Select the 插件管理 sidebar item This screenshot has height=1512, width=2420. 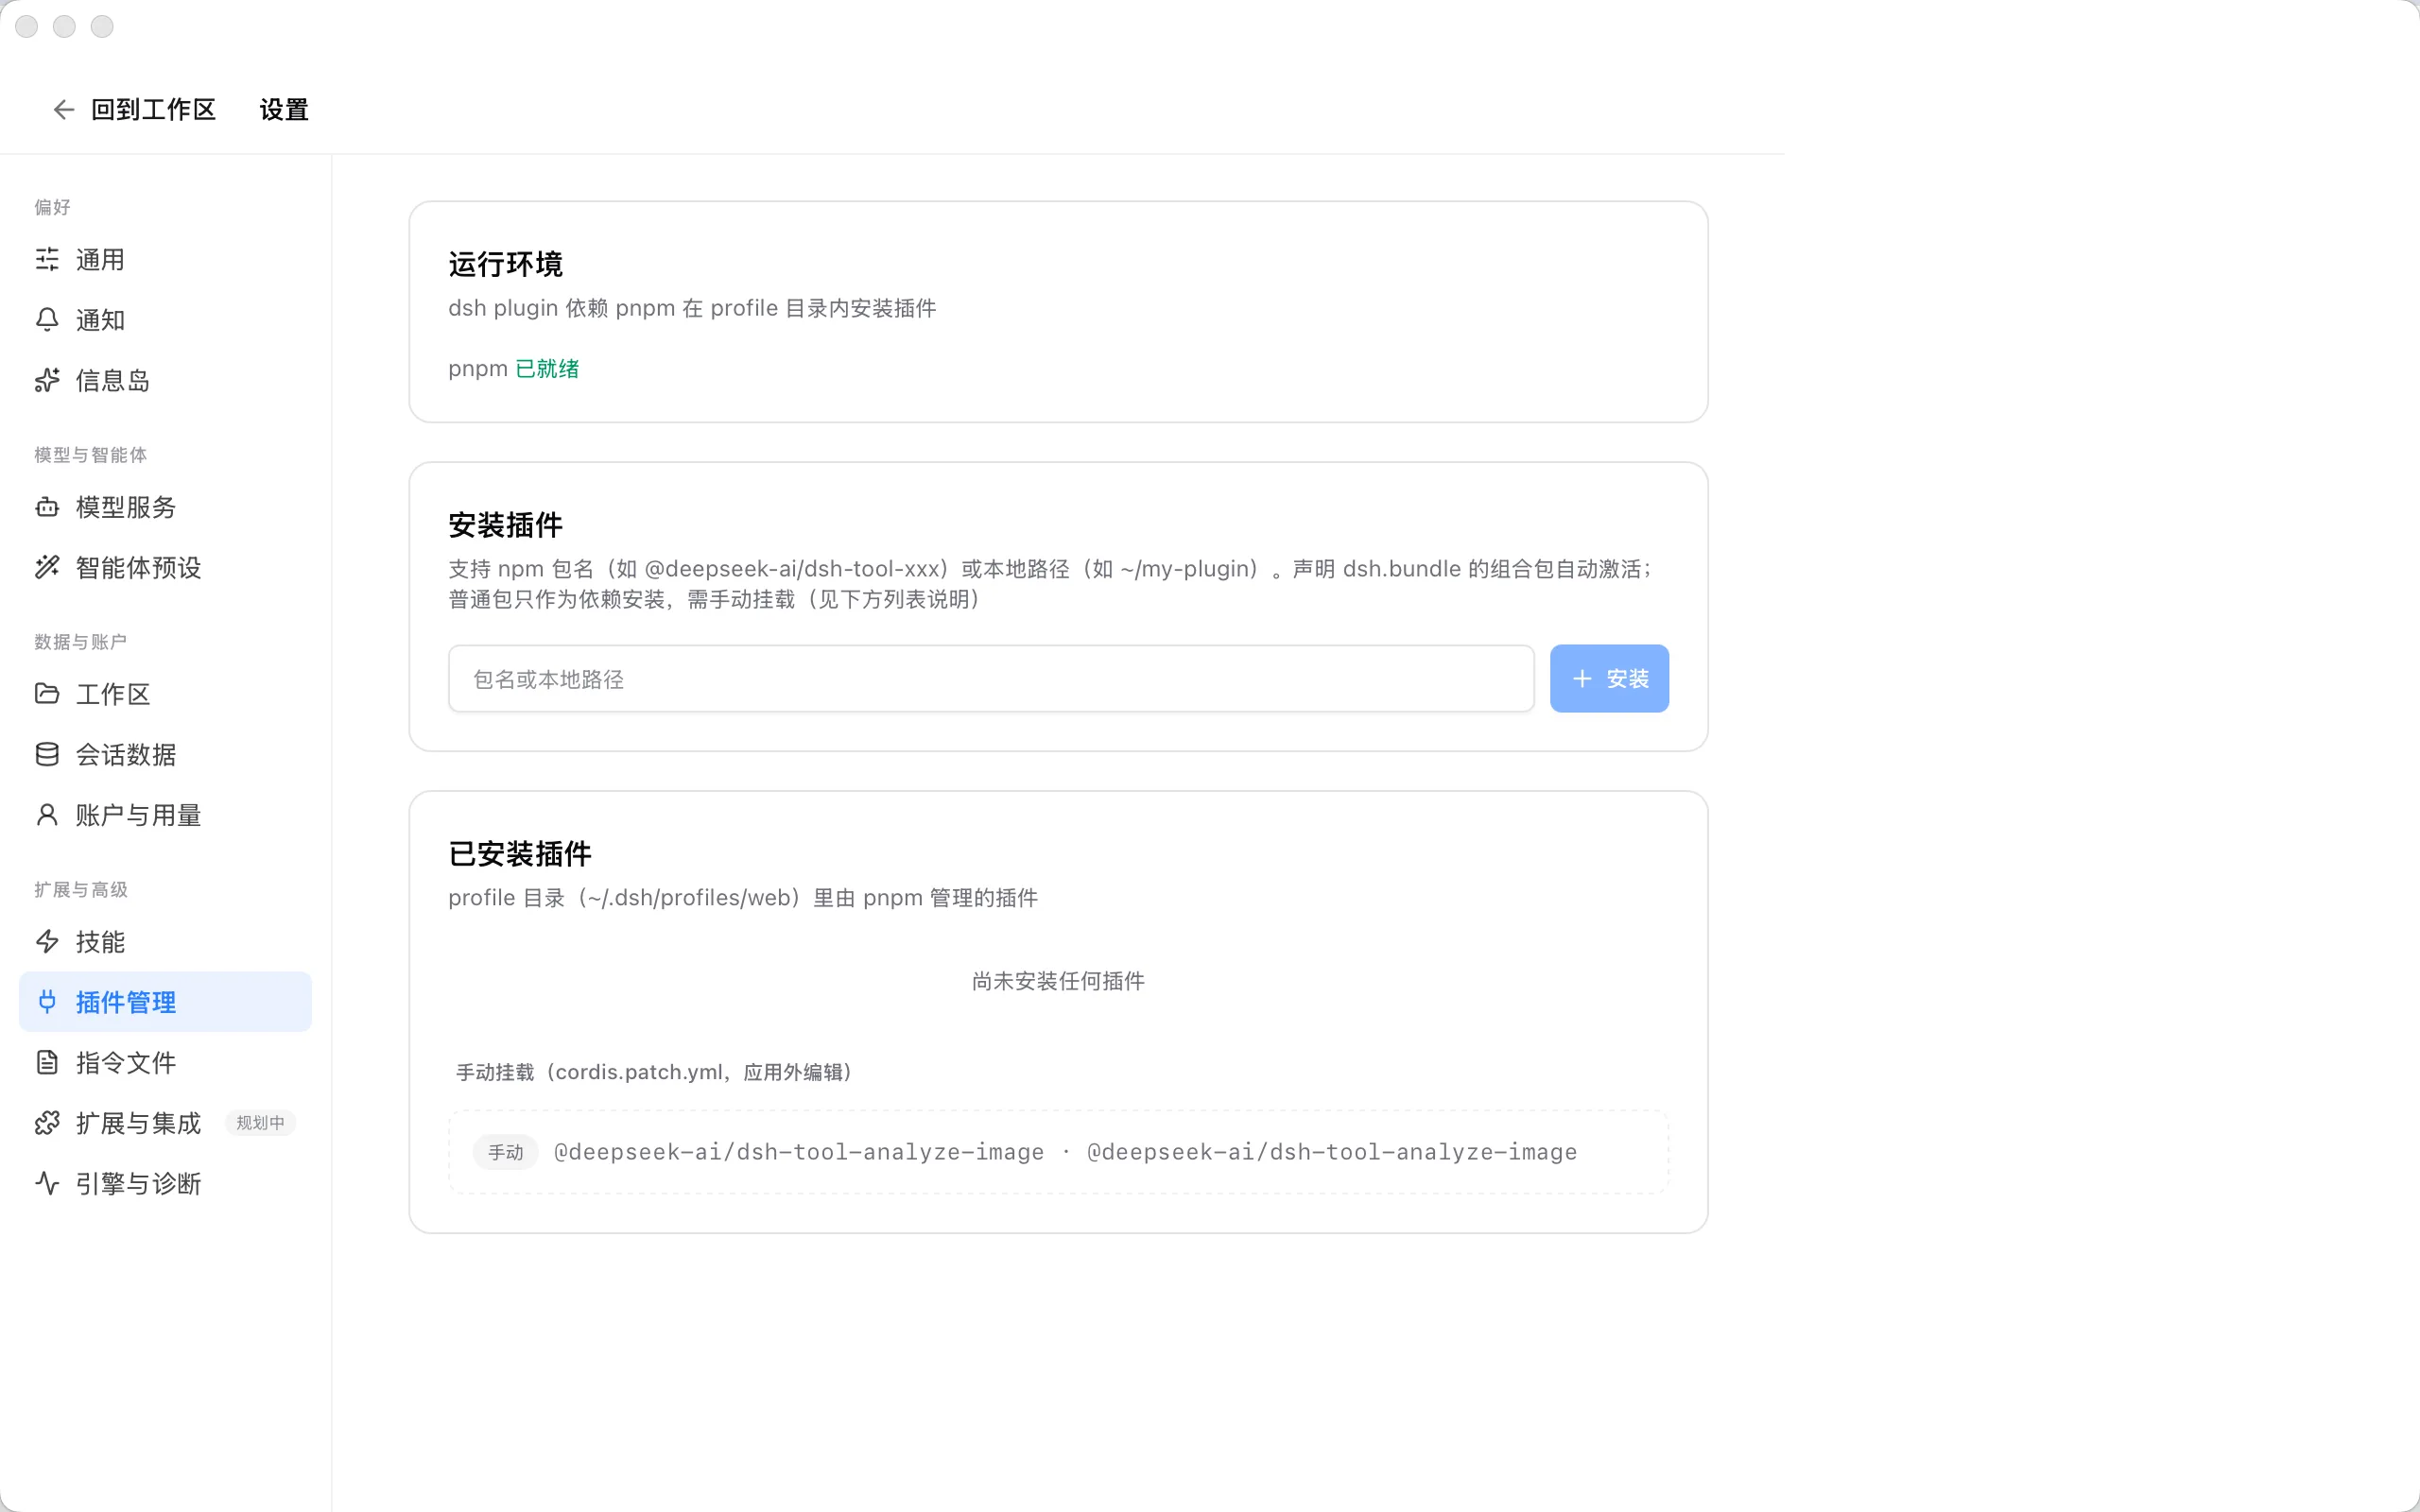coord(165,1002)
